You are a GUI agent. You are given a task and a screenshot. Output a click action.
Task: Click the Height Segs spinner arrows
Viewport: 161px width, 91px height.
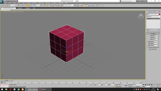pyautogui.click(x=158, y=45)
